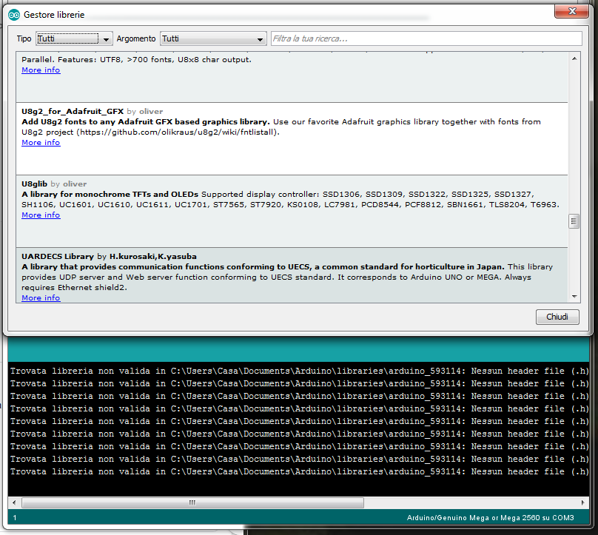Viewport: 598px width, 535px height.
Task: Click the first console line Trovata libreria non valida
Action: 299,371
